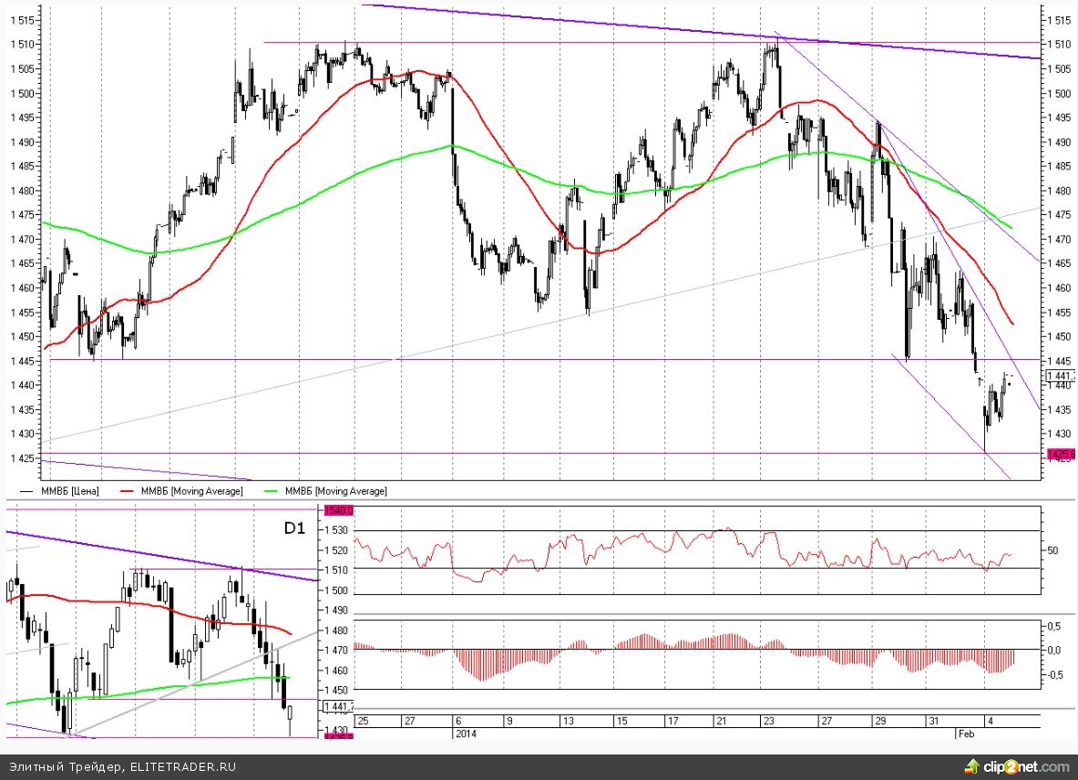Click date 25 at the time axis start
The height and width of the screenshot is (780, 1078).
coord(362,721)
